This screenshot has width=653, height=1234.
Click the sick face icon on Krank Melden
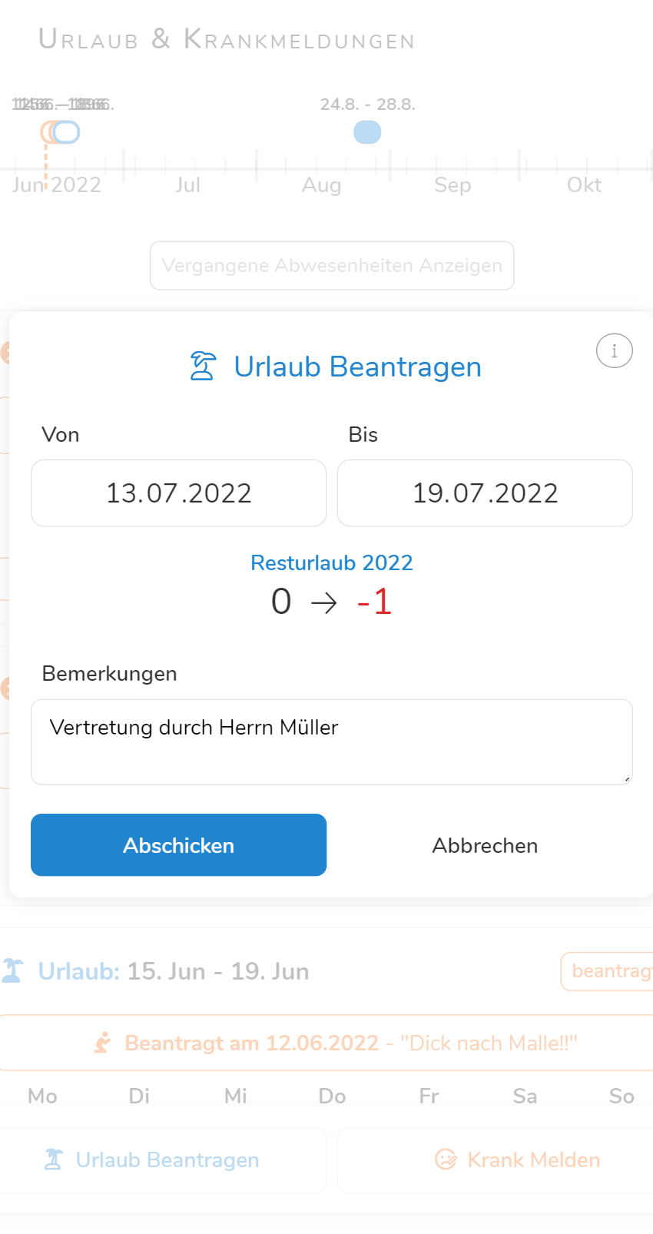click(x=446, y=1159)
